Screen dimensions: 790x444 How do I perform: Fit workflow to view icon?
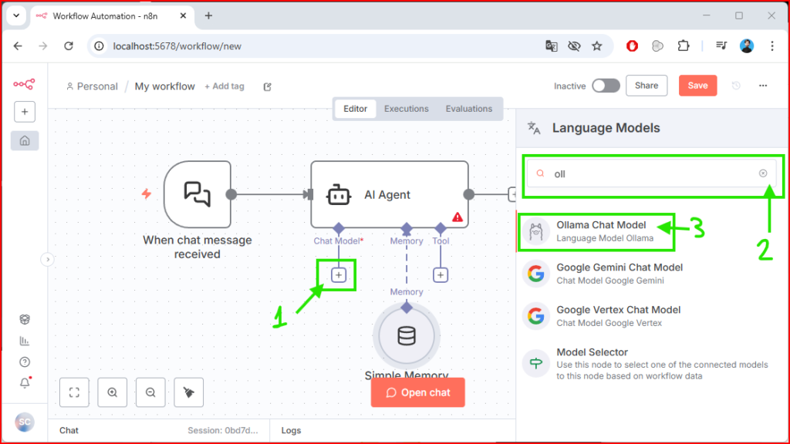click(74, 392)
